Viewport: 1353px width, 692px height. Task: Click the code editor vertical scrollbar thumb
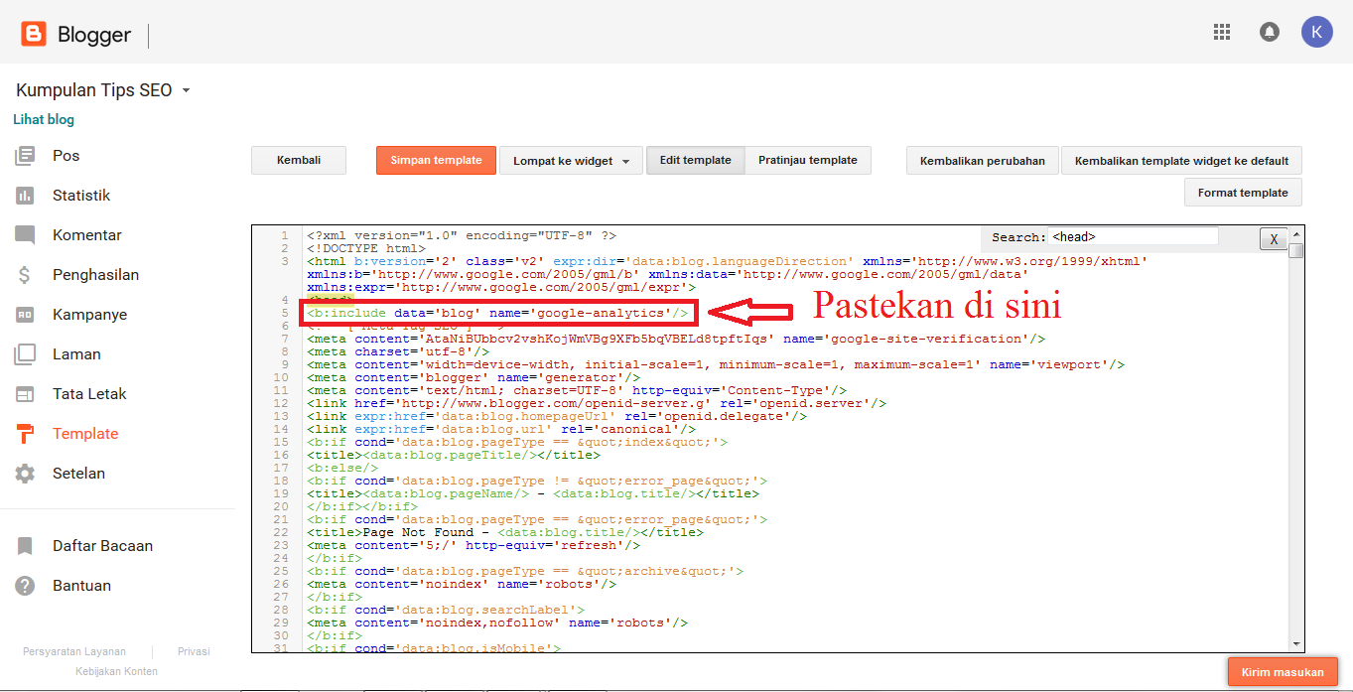click(1295, 250)
